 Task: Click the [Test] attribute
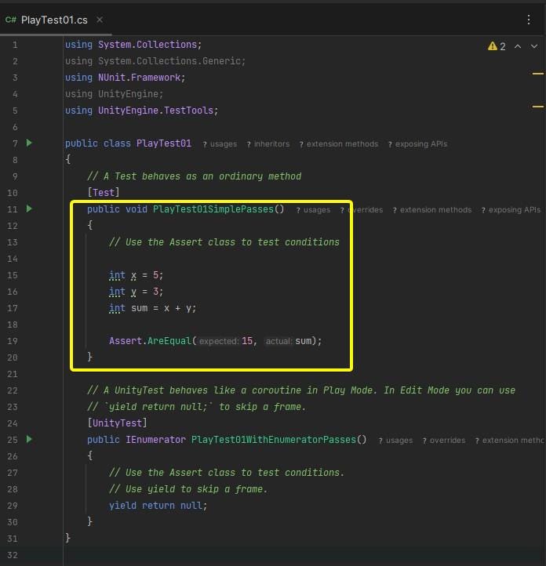[104, 192]
